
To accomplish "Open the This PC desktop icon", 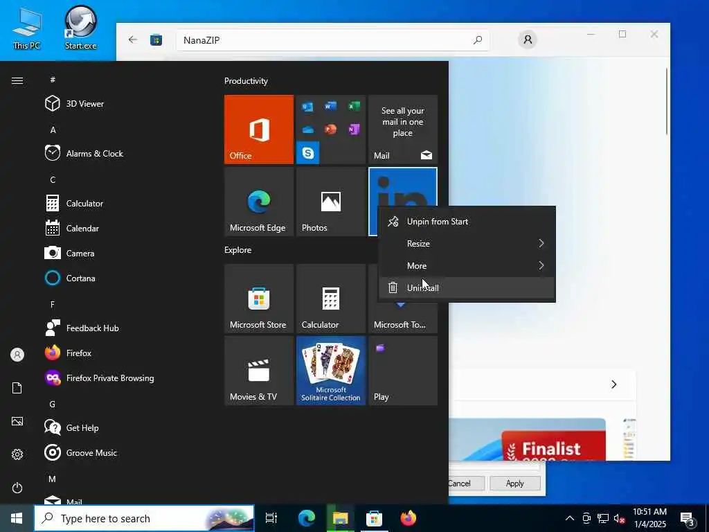I will click(27, 28).
